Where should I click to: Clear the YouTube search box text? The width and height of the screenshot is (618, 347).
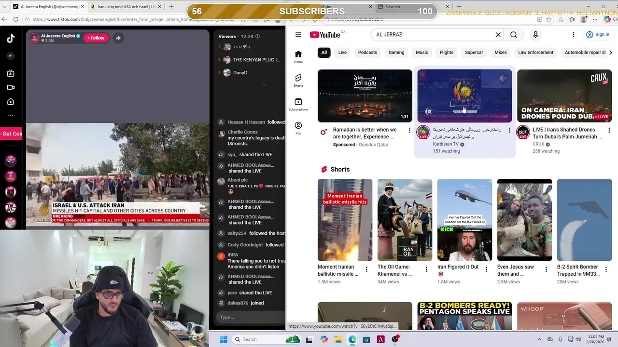[498, 35]
